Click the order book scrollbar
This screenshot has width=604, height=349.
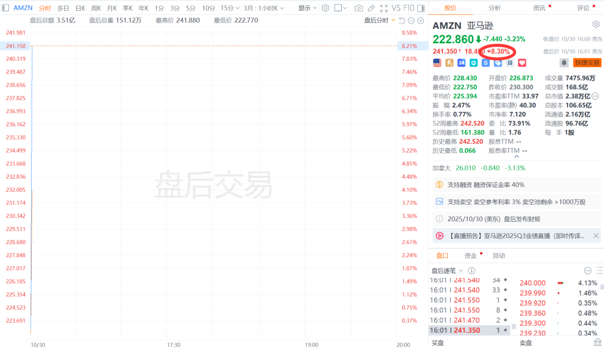pos(601,307)
